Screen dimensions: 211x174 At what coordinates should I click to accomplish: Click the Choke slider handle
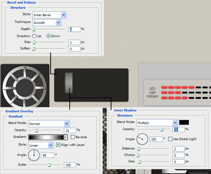138,155
